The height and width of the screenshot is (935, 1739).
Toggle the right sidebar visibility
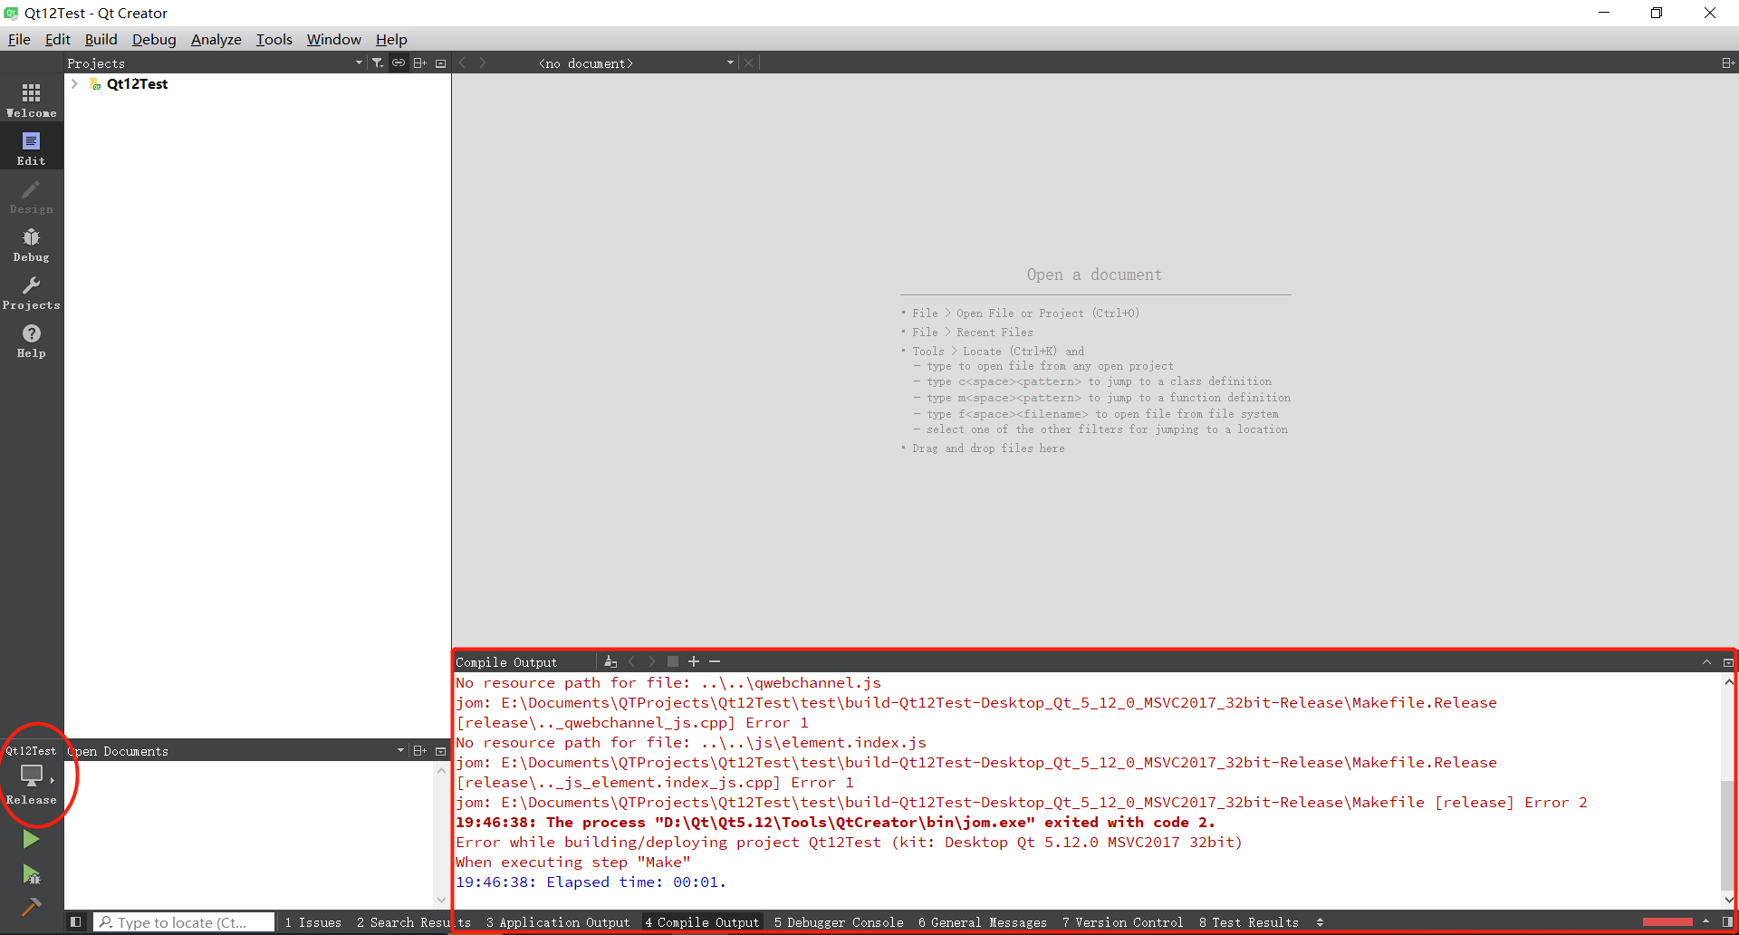1727,921
